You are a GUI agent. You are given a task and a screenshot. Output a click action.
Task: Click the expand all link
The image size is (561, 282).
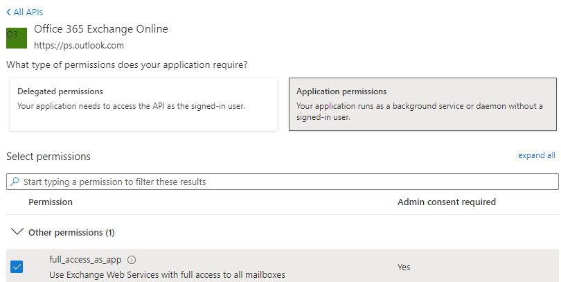(x=537, y=155)
